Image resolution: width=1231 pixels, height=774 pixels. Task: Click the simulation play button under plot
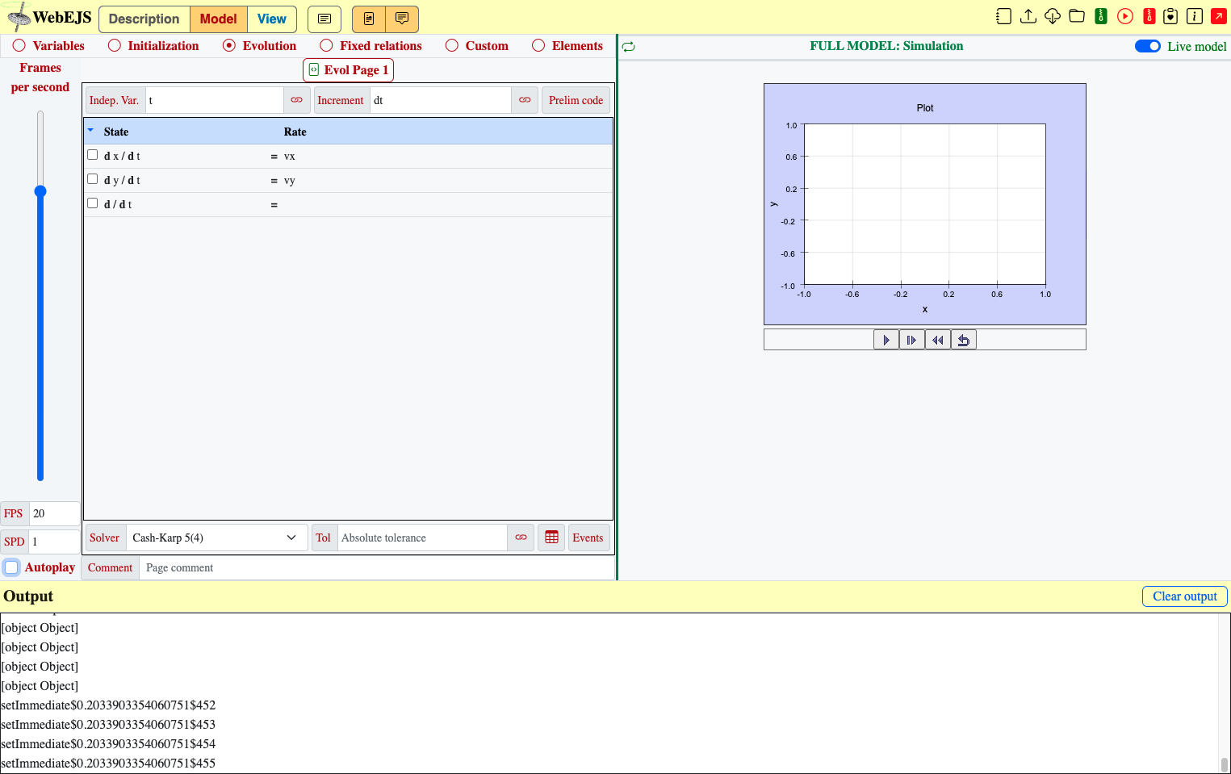tap(886, 340)
